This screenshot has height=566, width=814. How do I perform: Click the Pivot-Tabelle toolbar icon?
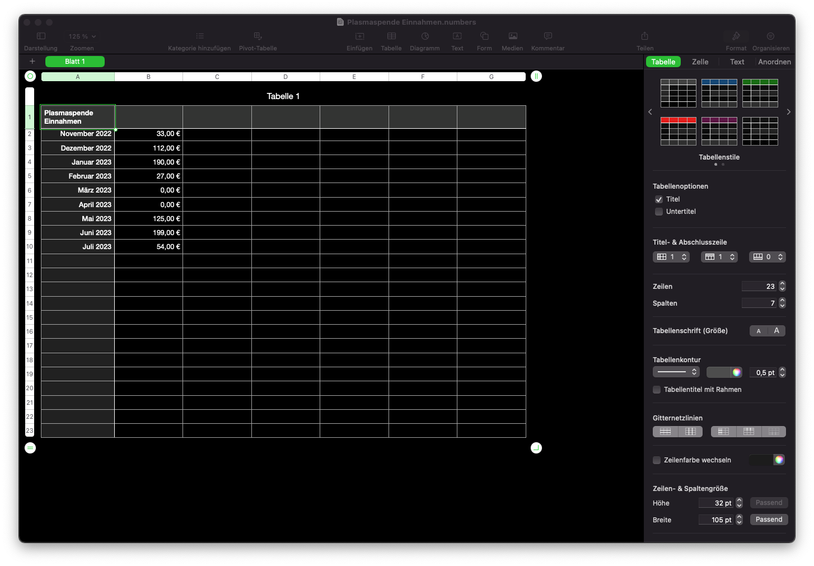click(258, 36)
